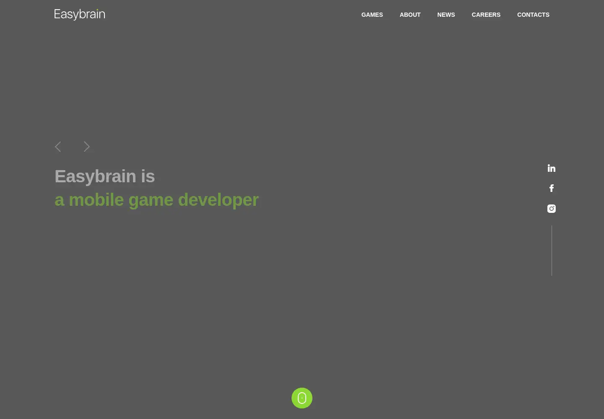Advance to next slide with right arrow
This screenshot has height=419, width=604.
tap(87, 147)
